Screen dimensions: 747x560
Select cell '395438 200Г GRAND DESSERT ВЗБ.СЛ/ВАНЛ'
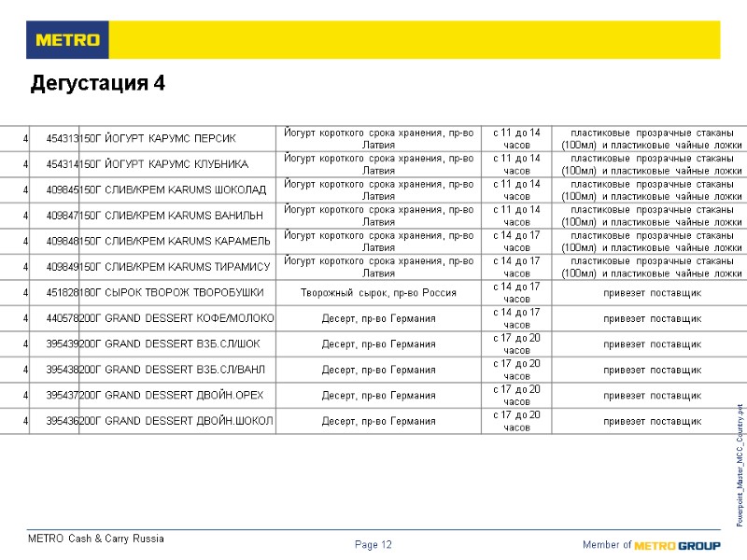coord(155,370)
